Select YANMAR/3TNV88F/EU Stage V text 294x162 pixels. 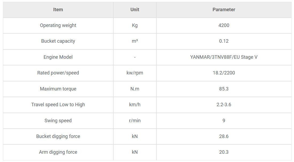(x=224, y=57)
